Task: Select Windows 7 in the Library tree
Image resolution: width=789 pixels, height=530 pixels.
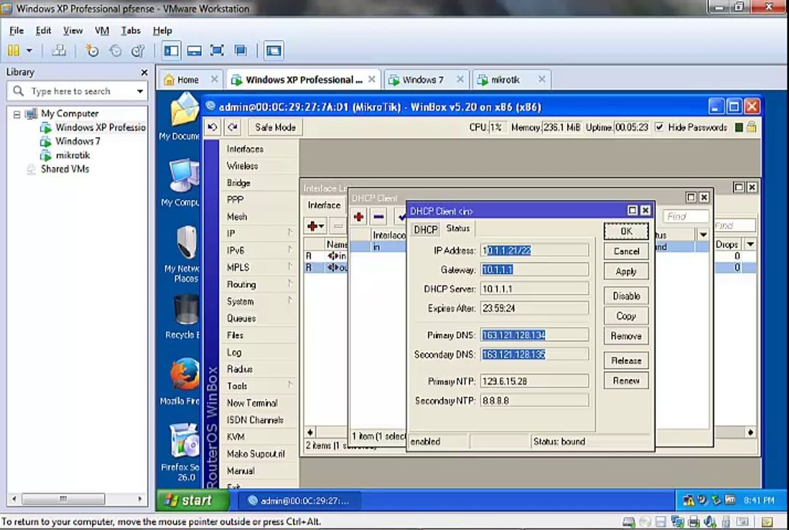Action: click(x=77, y=141)
